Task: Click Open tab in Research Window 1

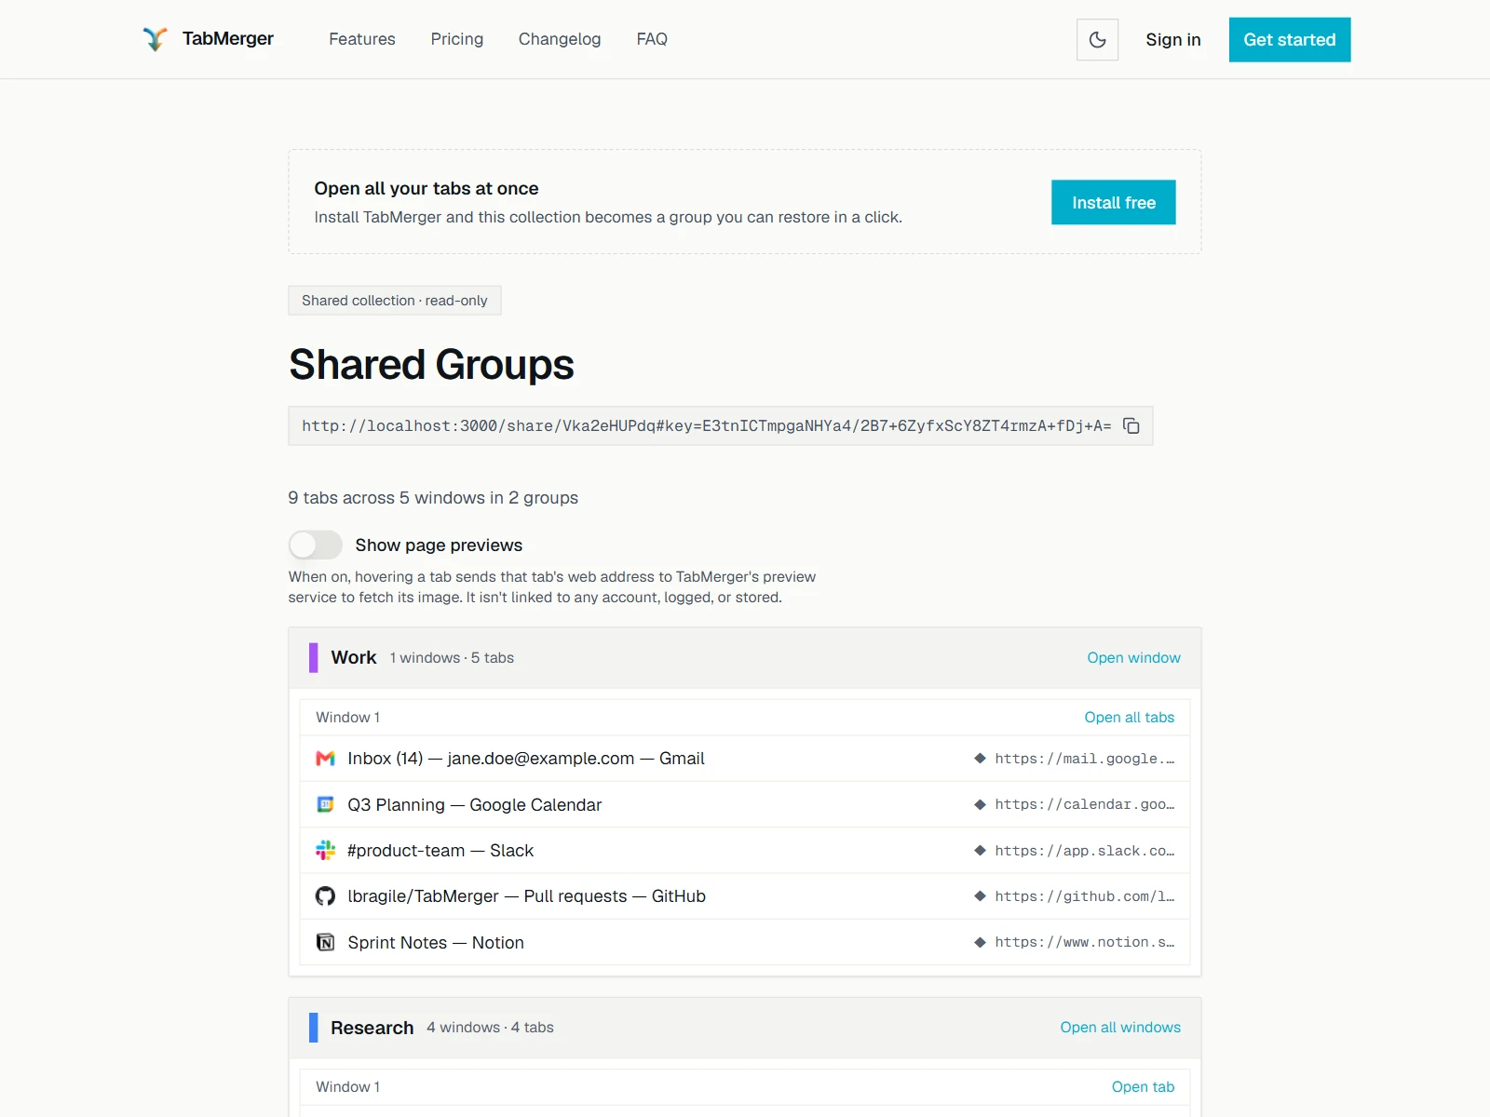Action: point(1143,1086)
